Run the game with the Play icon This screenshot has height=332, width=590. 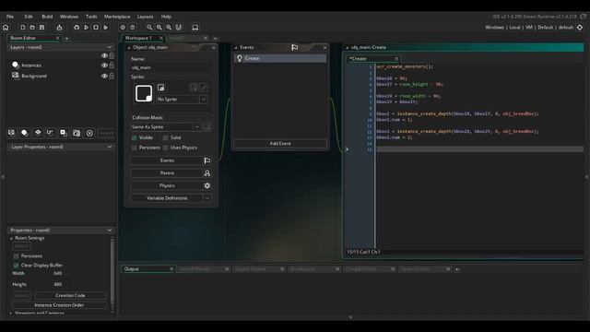click(86, 28)
